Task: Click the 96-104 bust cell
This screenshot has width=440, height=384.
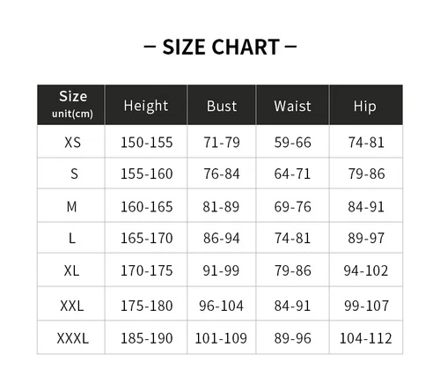Action: coord(221,306)
